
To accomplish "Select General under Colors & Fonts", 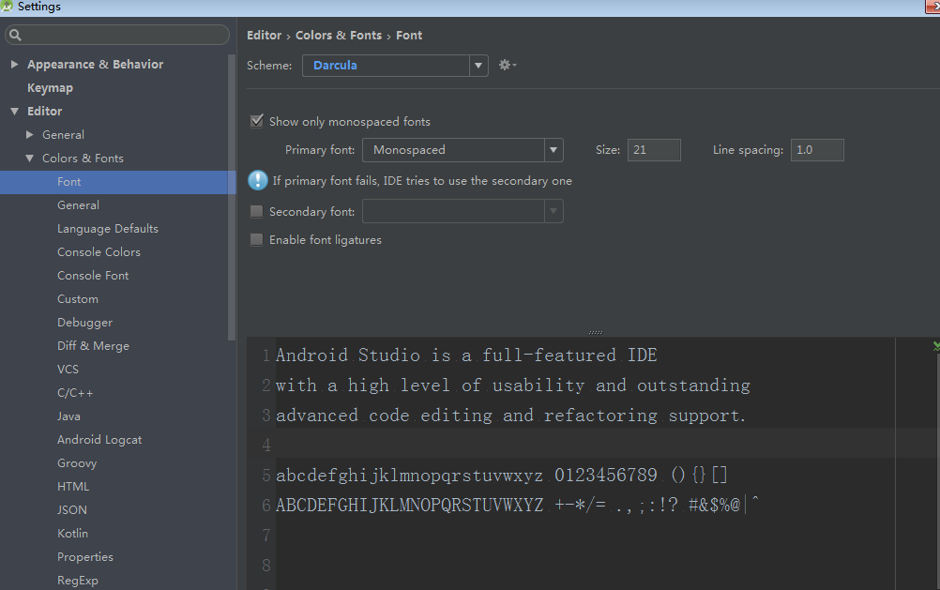I will click(78, 205).
